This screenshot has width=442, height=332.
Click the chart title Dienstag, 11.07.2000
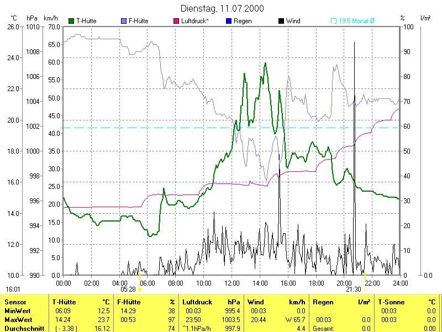click(222, 8)
